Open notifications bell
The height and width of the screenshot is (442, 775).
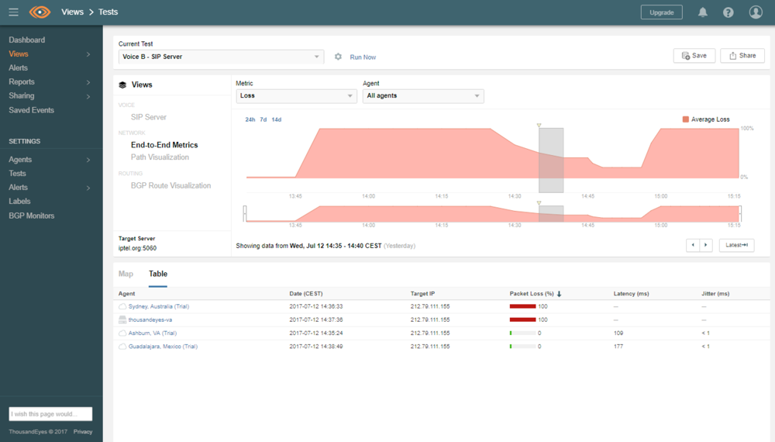702,12
